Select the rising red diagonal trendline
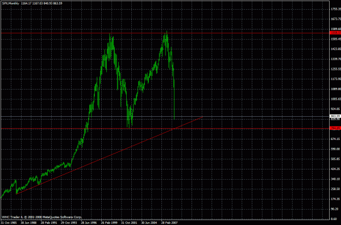The image size is (341, 225). [109, 155]
